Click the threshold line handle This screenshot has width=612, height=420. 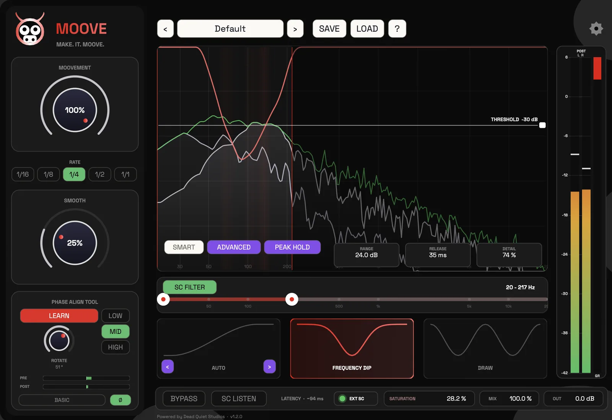click(x=542, y=125)
